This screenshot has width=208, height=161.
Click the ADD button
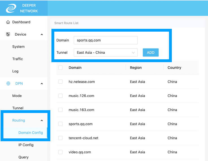(151, 53)
